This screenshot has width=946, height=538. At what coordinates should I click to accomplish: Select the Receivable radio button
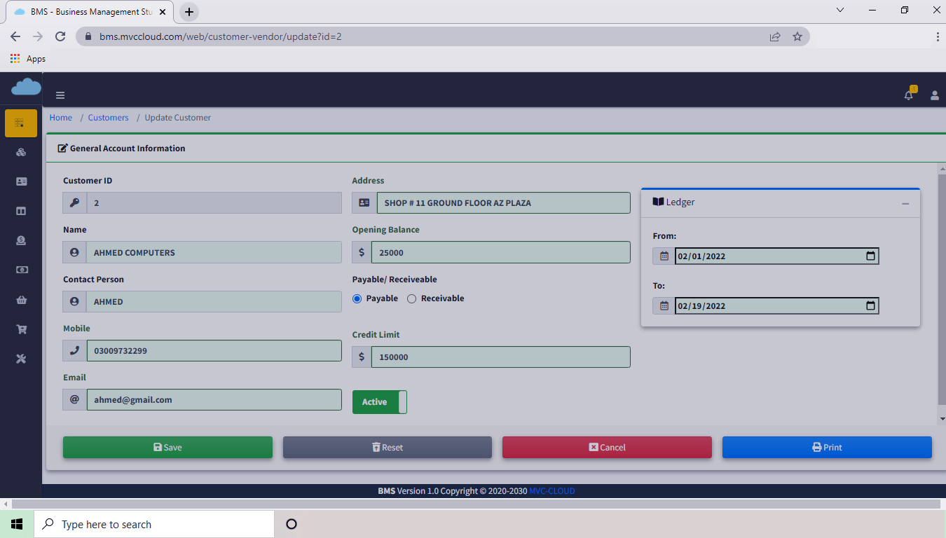pyautogui.click(x=412, y=298)
